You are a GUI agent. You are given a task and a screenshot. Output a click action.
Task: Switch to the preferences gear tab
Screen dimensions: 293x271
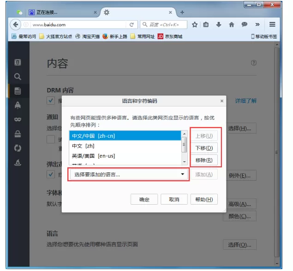(138, 12)
